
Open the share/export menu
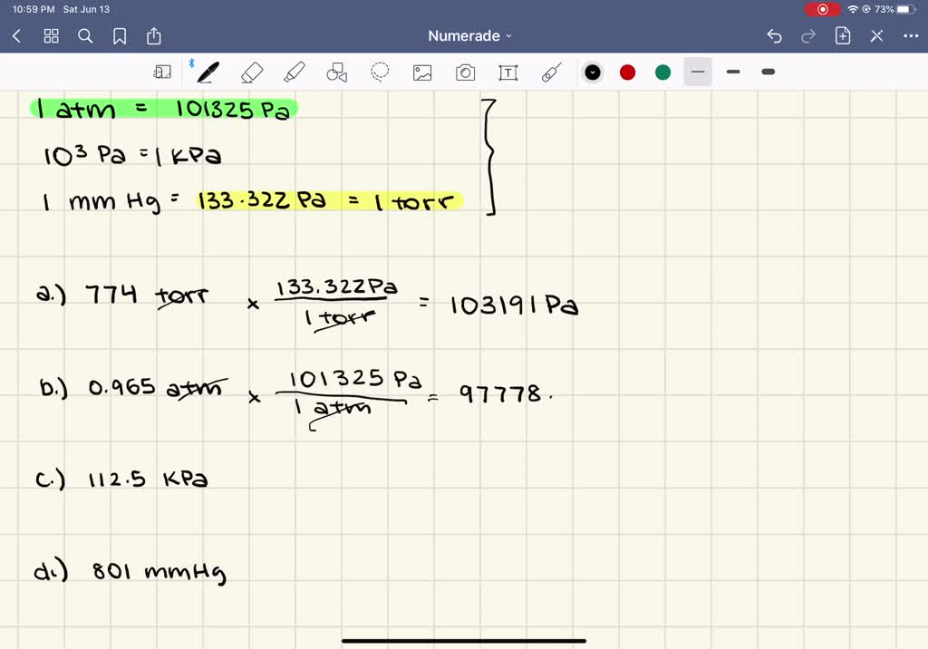154,35
